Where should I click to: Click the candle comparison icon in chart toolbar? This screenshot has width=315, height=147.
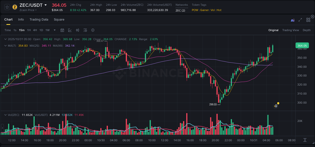(77, 30)
